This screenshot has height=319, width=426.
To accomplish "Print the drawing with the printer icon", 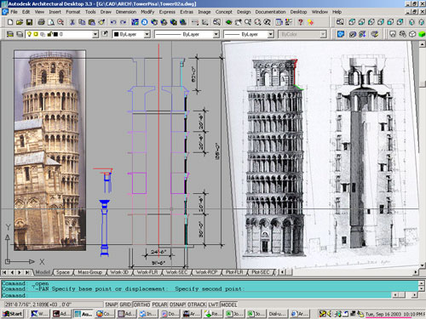I will click(x=42, y=22).
